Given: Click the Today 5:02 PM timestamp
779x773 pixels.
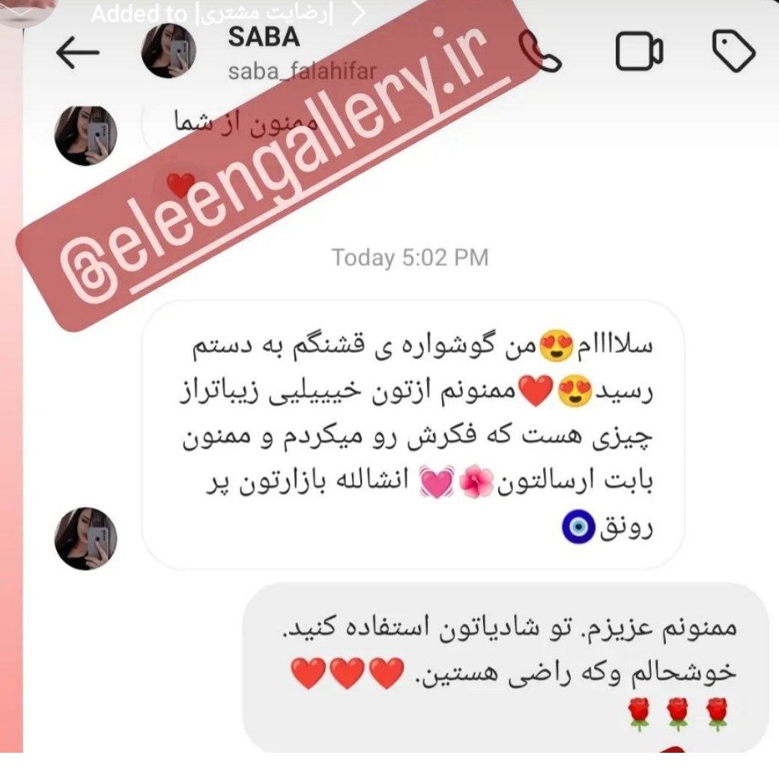Looking at the screenshot, I should point(410,258).
